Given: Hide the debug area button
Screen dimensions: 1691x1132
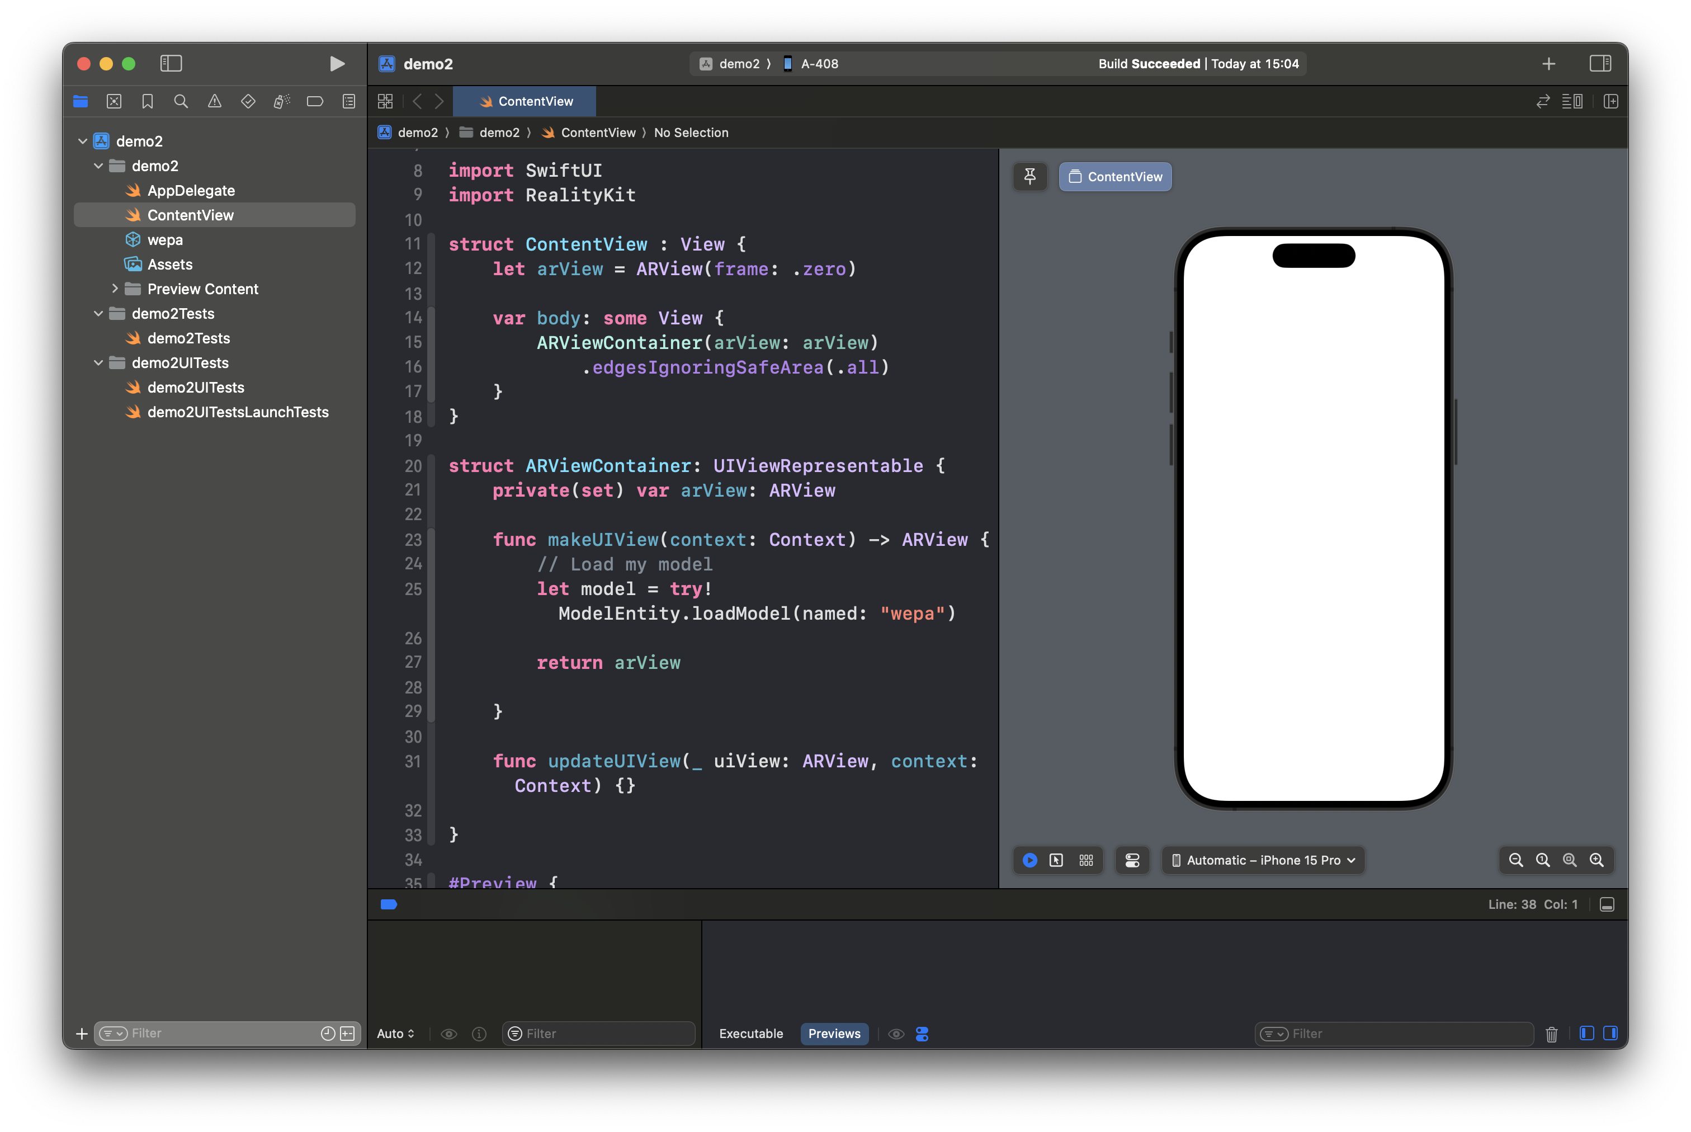Looking at the screenshot, I should click(x=1607, y=904).
